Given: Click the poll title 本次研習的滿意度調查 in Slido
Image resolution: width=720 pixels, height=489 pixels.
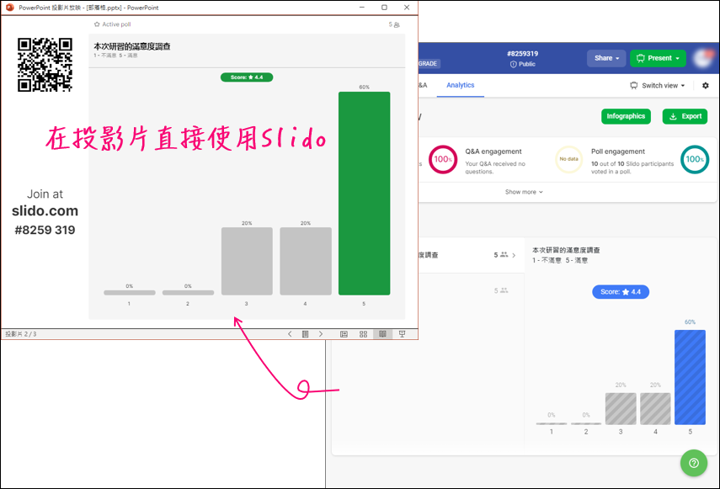Looking at the screenshot, I should point(566,250).
